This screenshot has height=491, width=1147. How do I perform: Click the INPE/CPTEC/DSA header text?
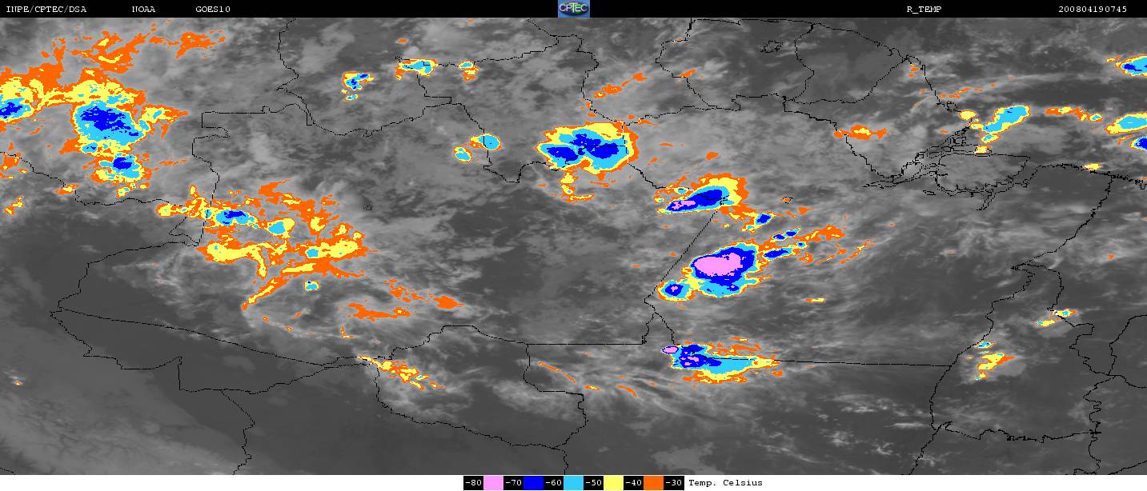pyautogui.click(x=46, y=9)
